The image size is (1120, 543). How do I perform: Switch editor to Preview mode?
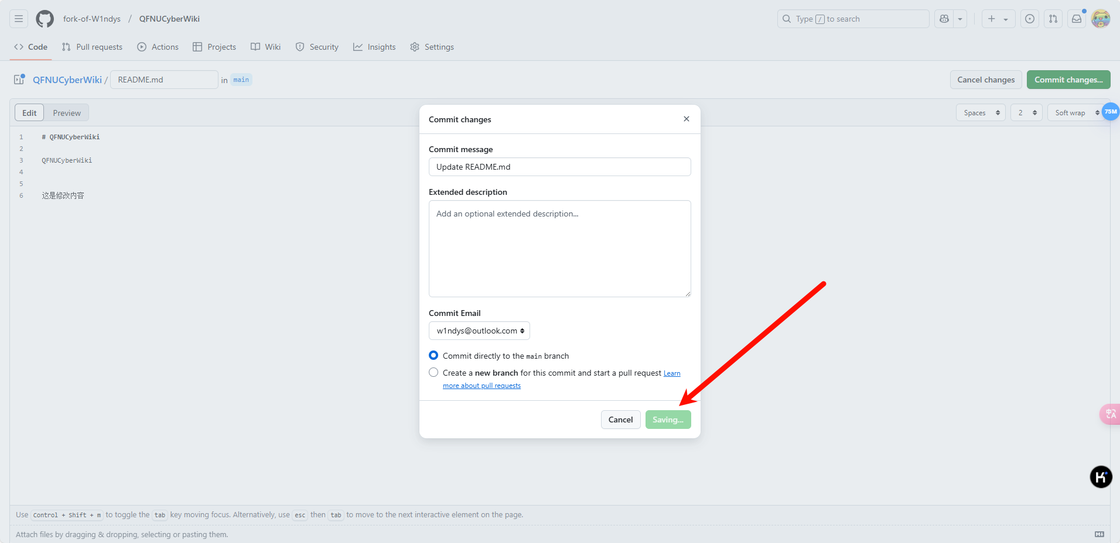[x=67, y=113]
